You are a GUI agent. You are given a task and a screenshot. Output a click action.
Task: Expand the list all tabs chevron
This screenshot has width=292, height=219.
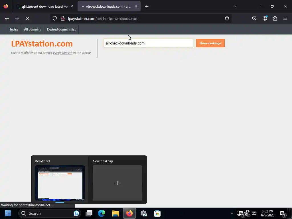pyautogui.click(x=235, y=6)
